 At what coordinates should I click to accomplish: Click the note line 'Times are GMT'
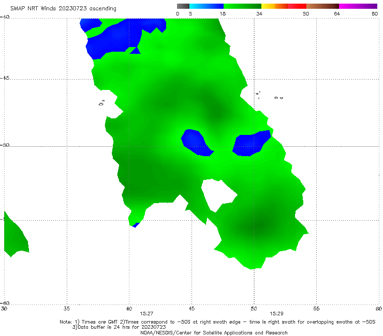[x=100, y=322]
